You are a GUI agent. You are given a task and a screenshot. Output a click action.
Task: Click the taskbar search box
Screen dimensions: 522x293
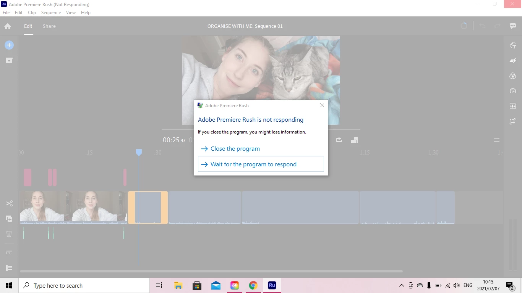tap(84, 285)
